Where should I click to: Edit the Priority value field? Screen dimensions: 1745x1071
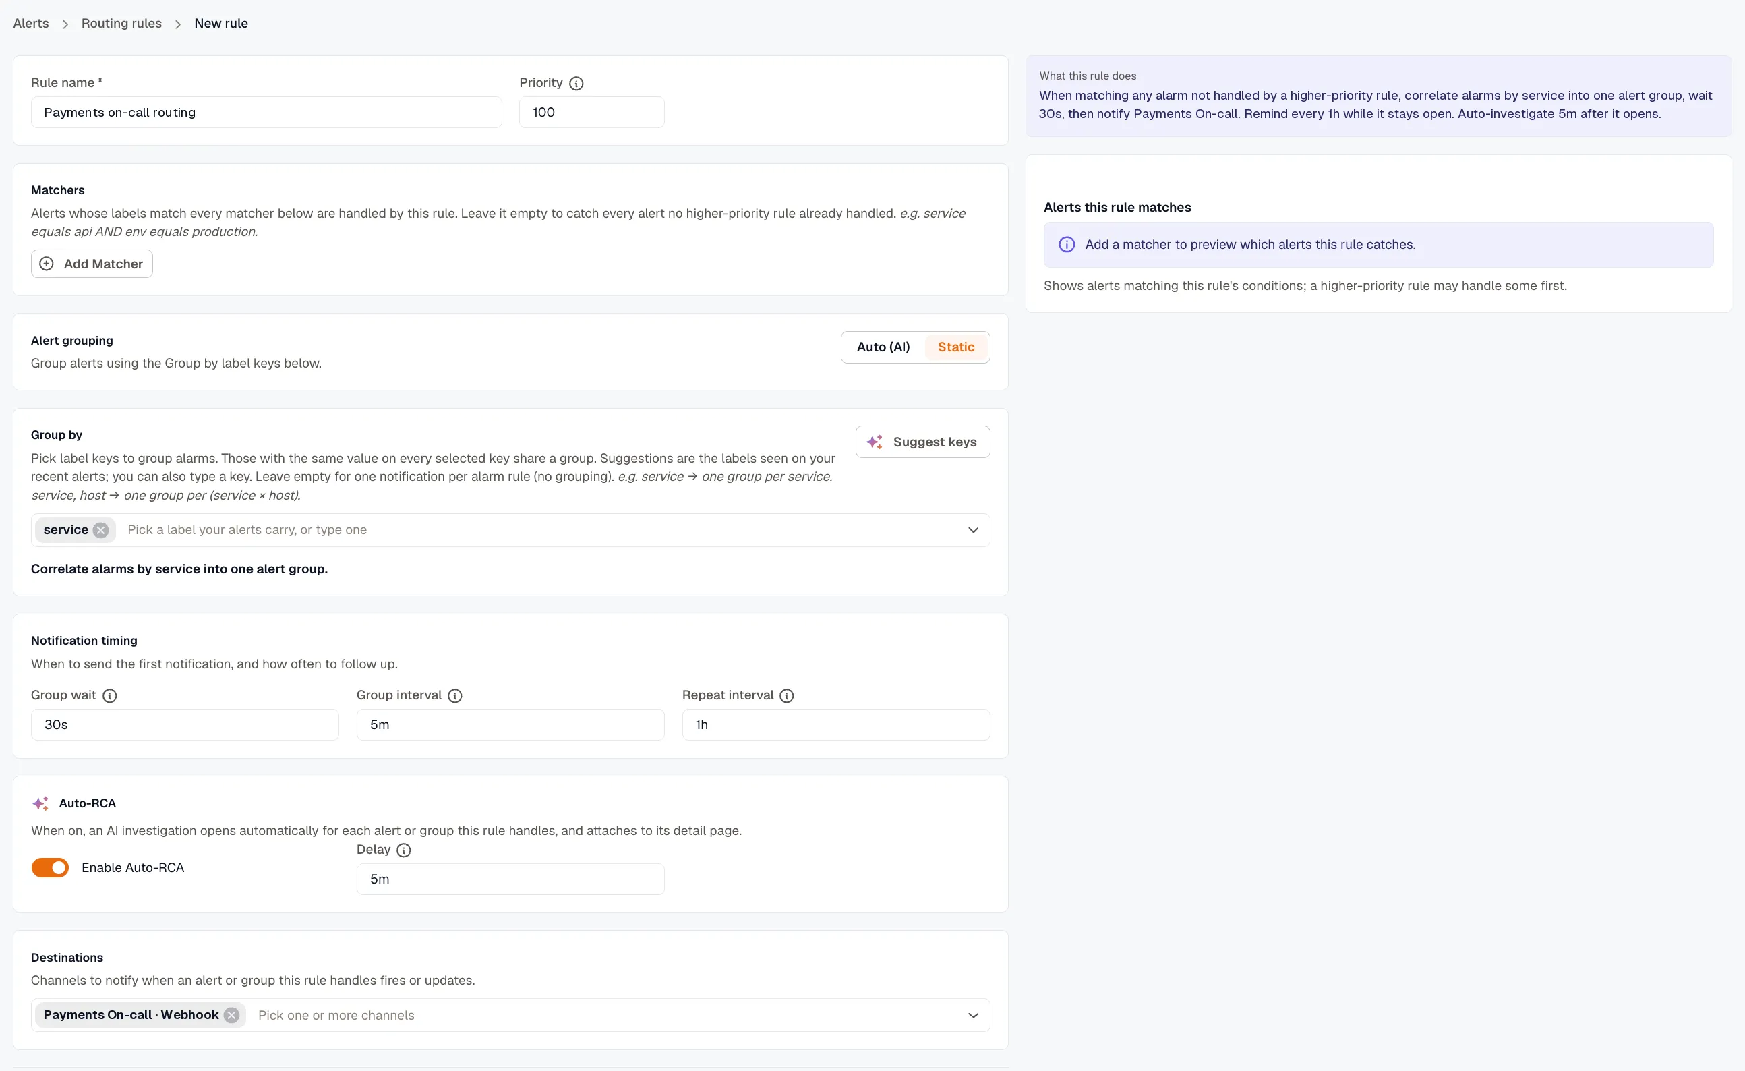[x=592, y=112]
